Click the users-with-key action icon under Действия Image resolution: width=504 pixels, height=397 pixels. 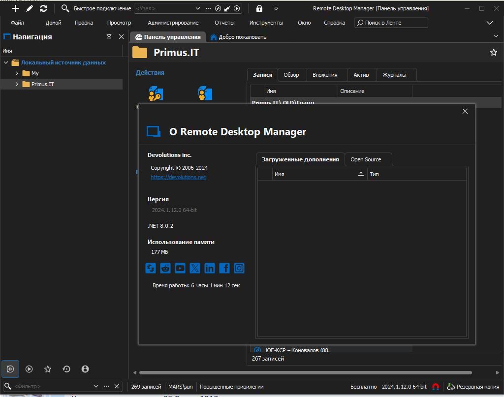pyautogui.click(x=156, y=93)
